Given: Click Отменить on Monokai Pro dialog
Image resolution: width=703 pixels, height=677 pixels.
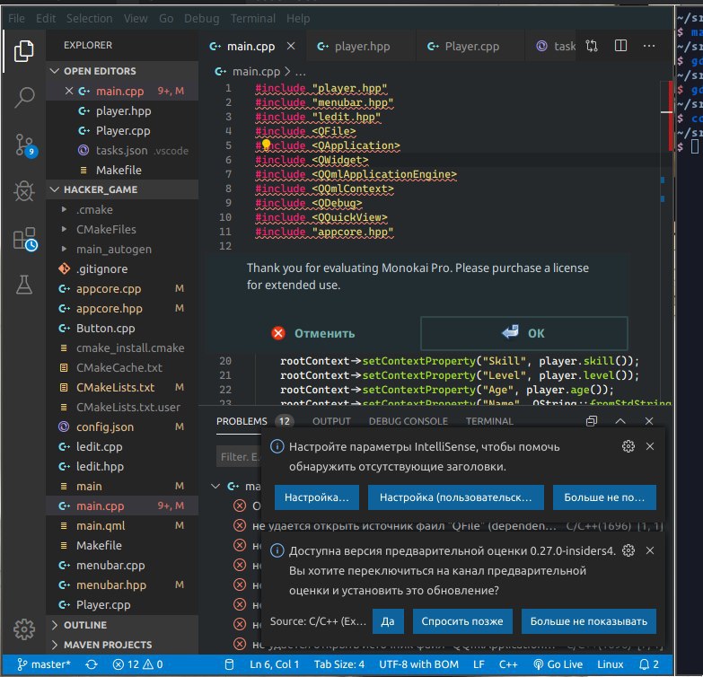Looking at the screenshot, I should [313, 333].
